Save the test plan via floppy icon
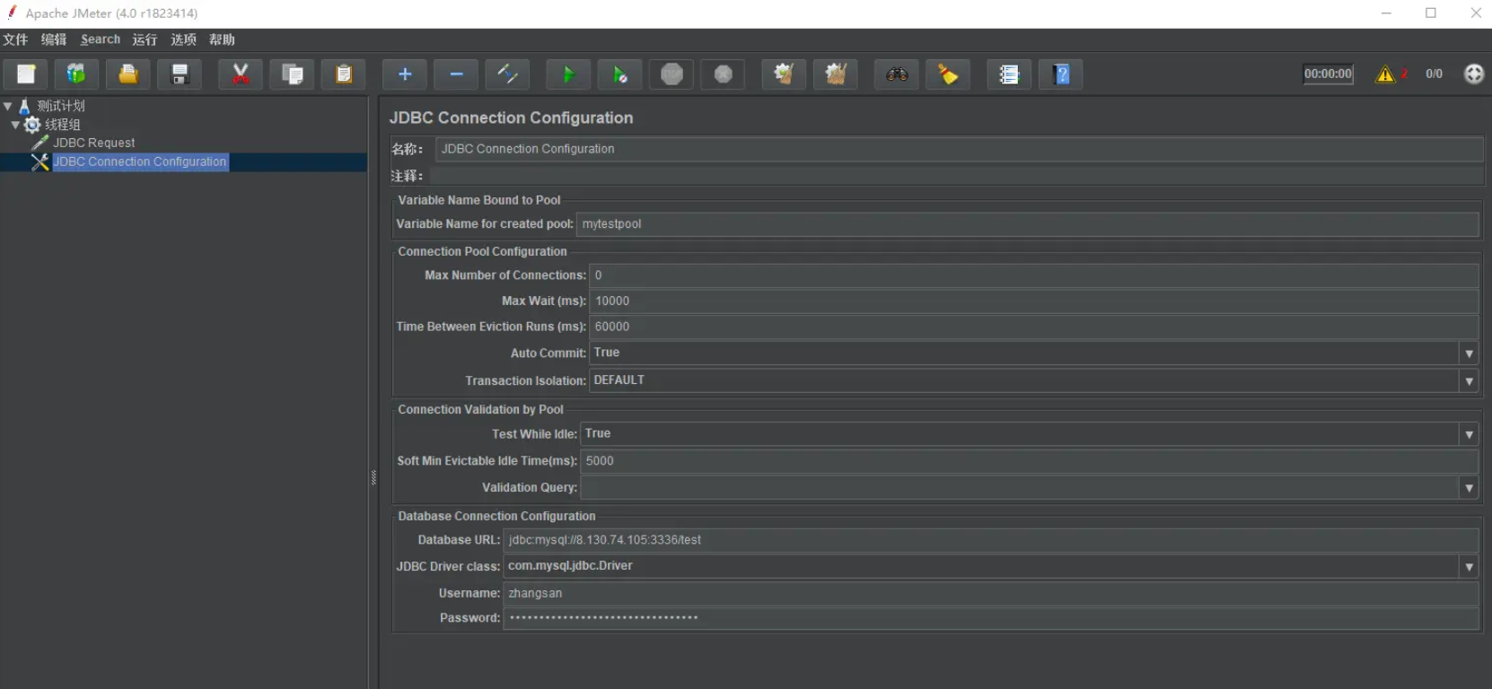The width and height of the screenshot is (1492, 689). click(180, 74)
